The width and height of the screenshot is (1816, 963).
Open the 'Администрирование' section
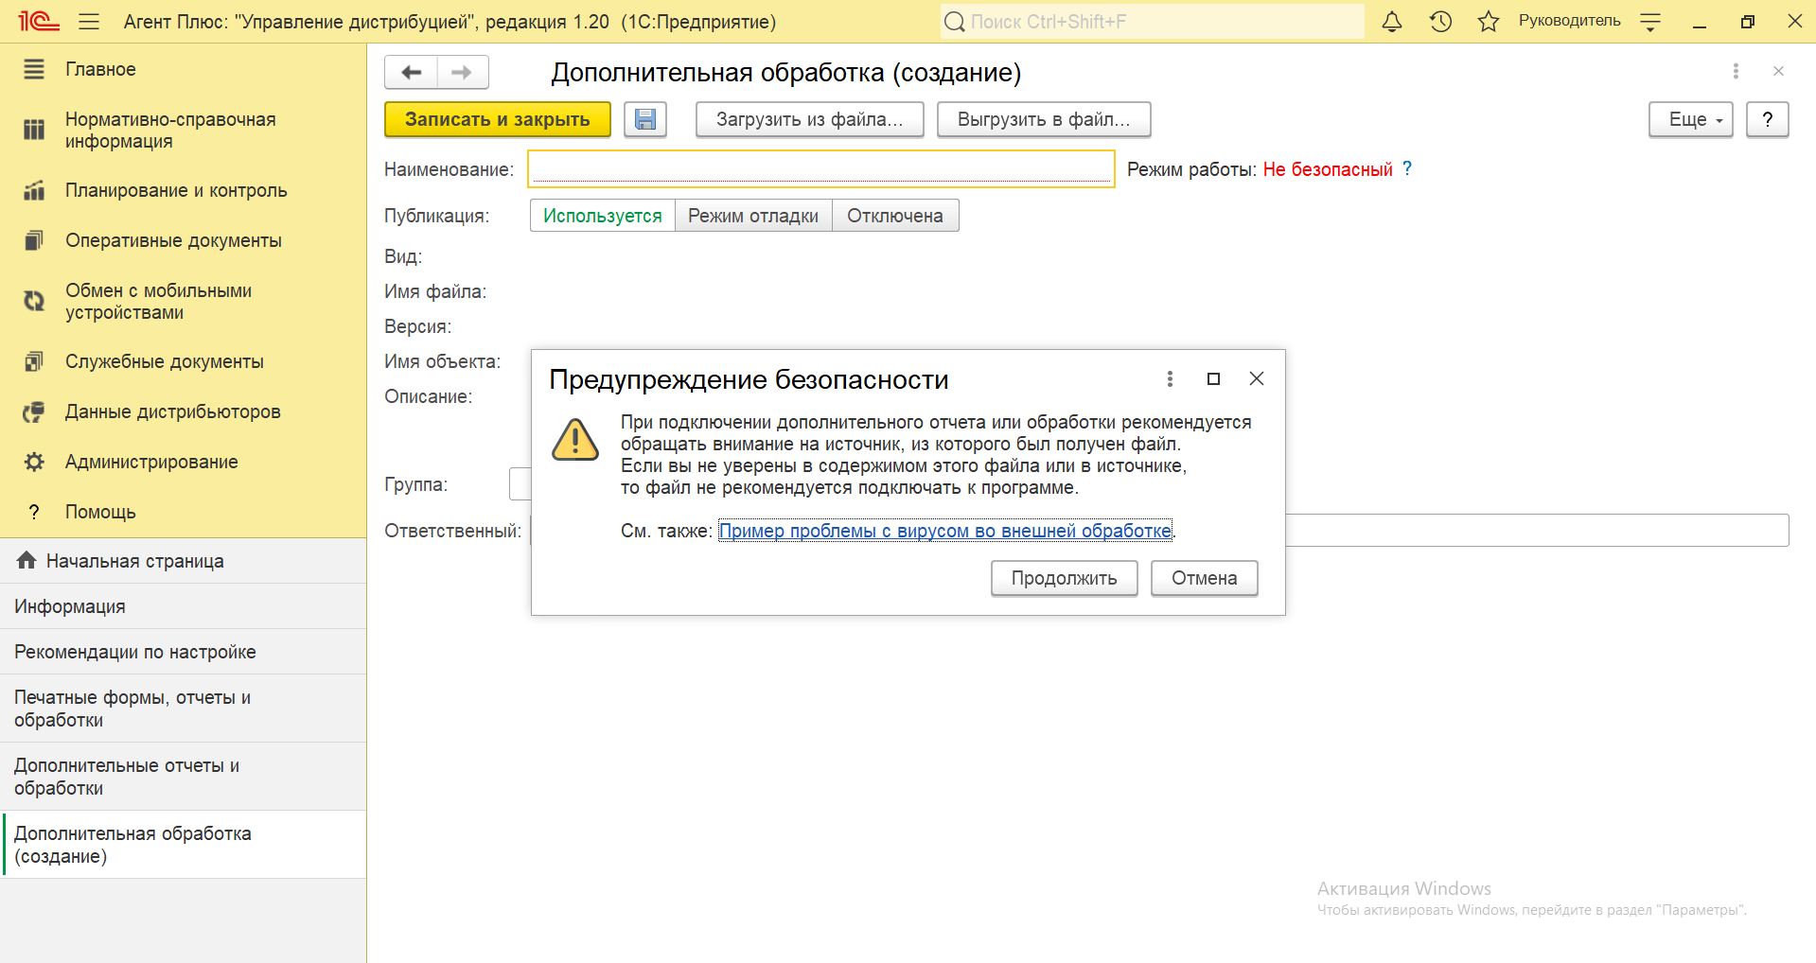(151, 462)
